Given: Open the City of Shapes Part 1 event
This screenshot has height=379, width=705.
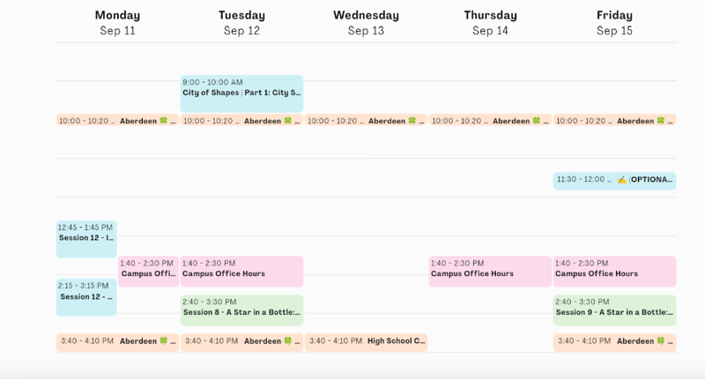Looking at the screenshot, I should 241,93.
